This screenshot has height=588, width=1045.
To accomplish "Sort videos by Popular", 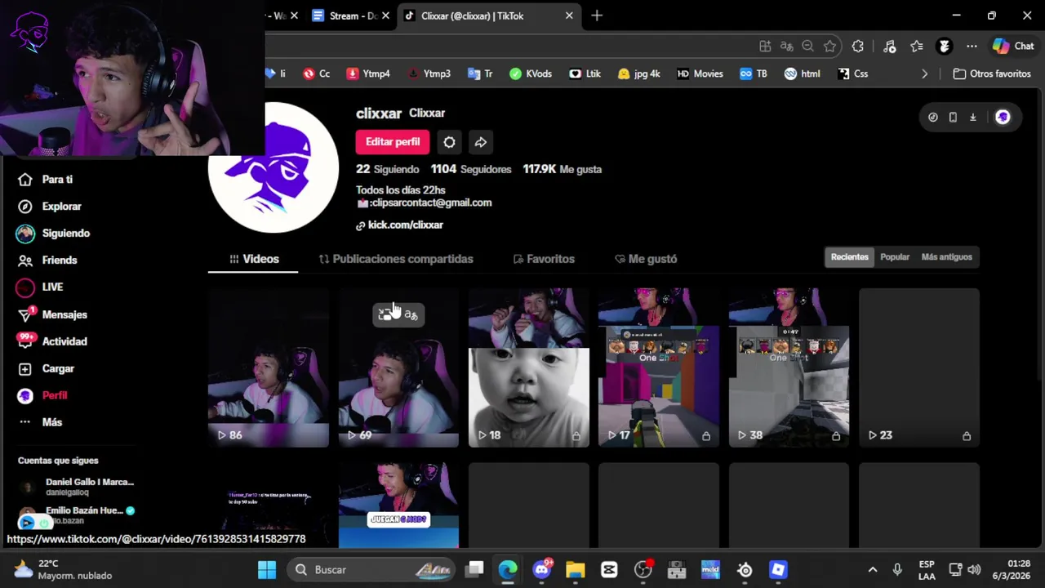I will (895, 257).
